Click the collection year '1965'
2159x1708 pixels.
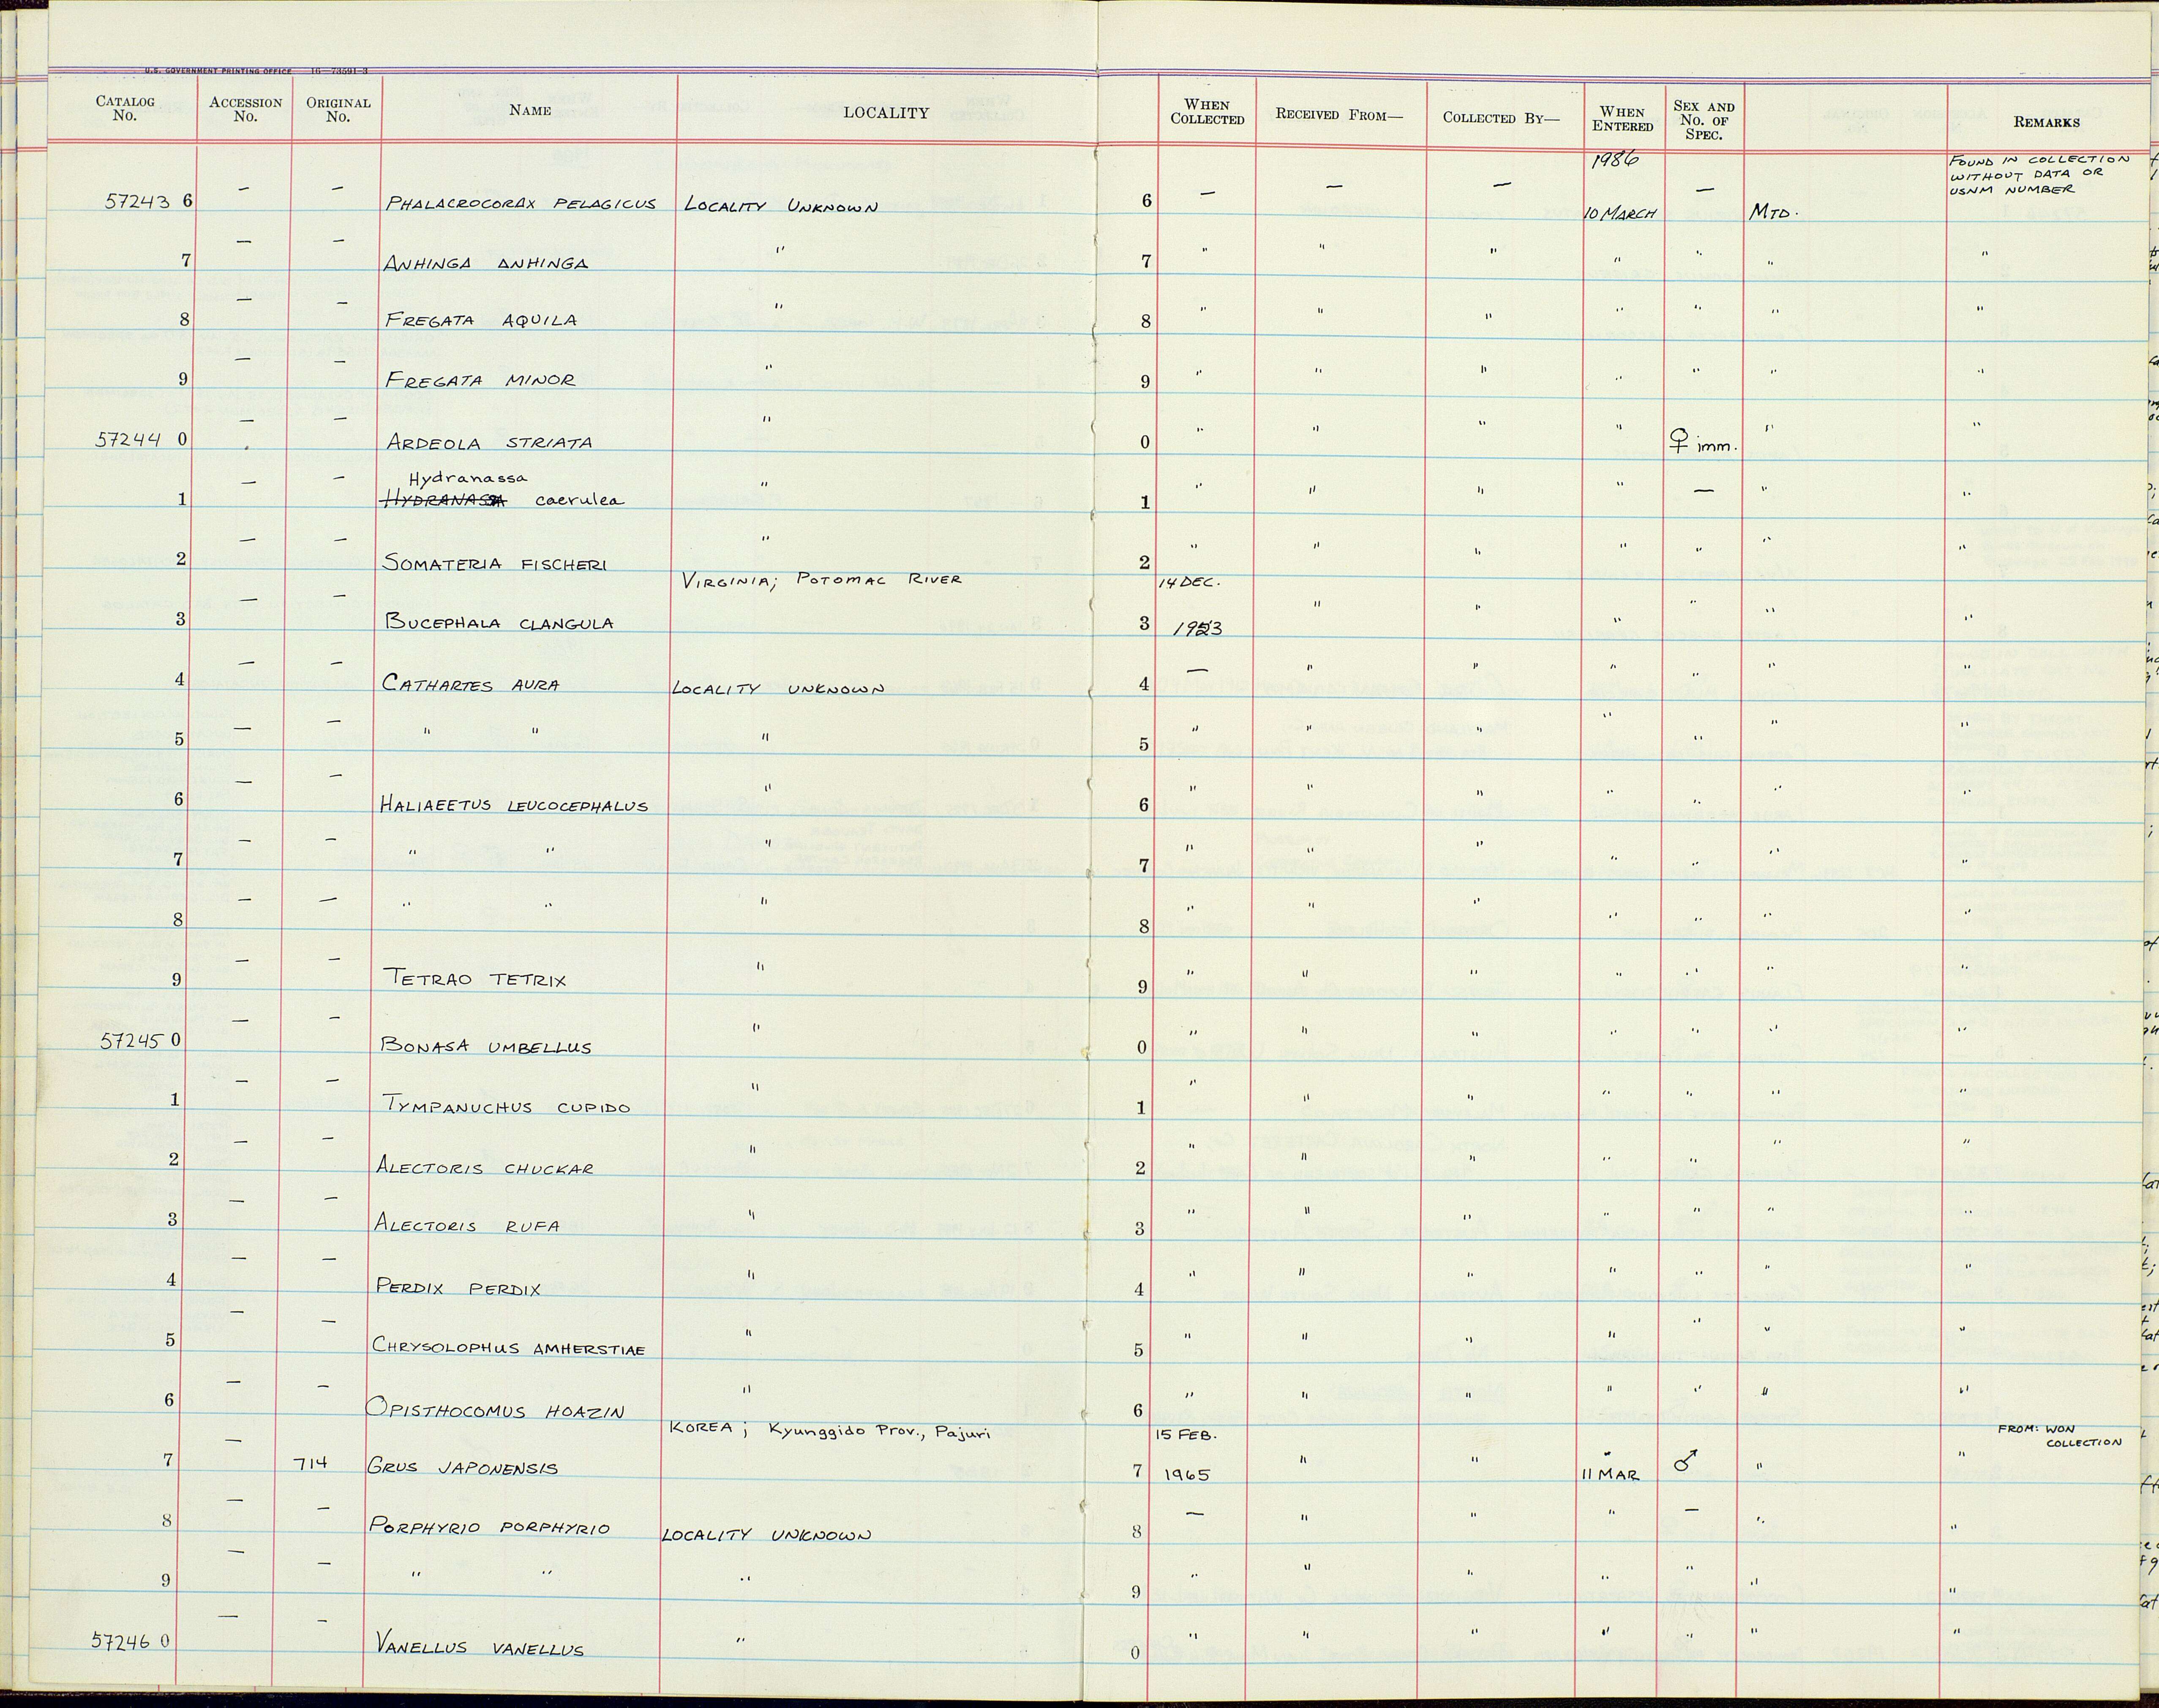point(1187,1474)
